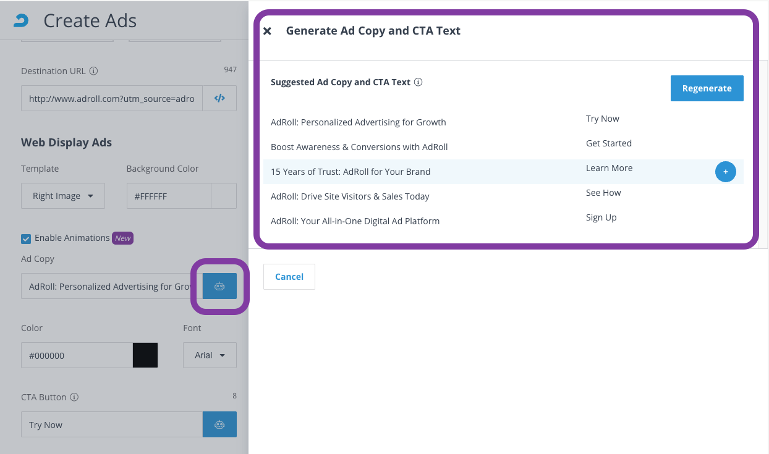
Task: Click the white background color swatch
Action: pyautogui.click(x=224, y=196)
